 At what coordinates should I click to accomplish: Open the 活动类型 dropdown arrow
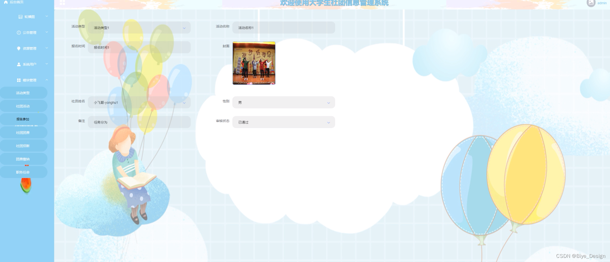[184, 28]
